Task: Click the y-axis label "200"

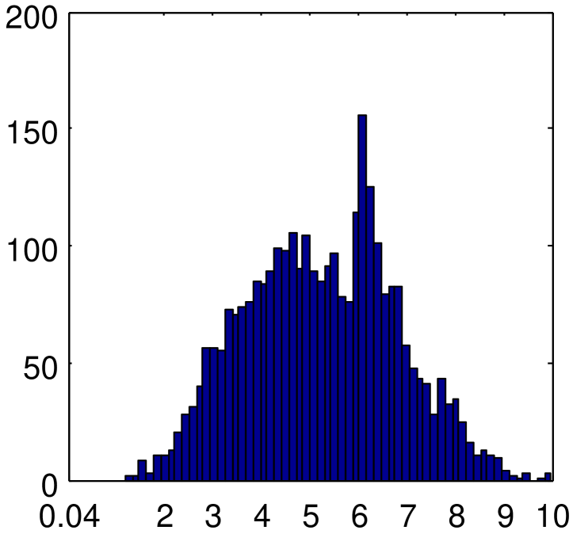Action: [32, 18]
